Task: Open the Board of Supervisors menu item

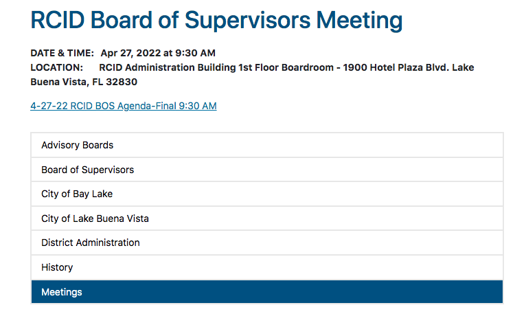Action: pyautogui.click(x=87, y=170)
